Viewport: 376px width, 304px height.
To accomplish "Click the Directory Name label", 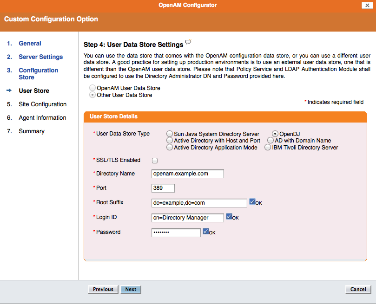I will tap(115, 174).
